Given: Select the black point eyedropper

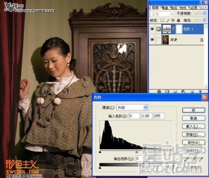Looking at the screenshot, I should [x=187, y=159].
